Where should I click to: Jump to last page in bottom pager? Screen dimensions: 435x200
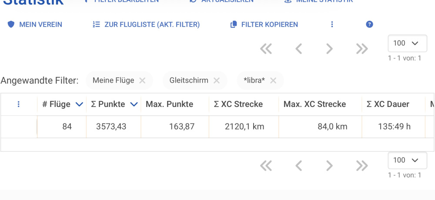click(362, 166)
